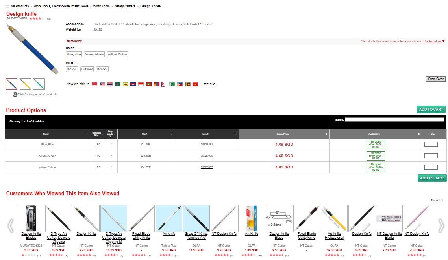
Task: Click the Vietnam flag in shipping list
Action: click(195, 84)
